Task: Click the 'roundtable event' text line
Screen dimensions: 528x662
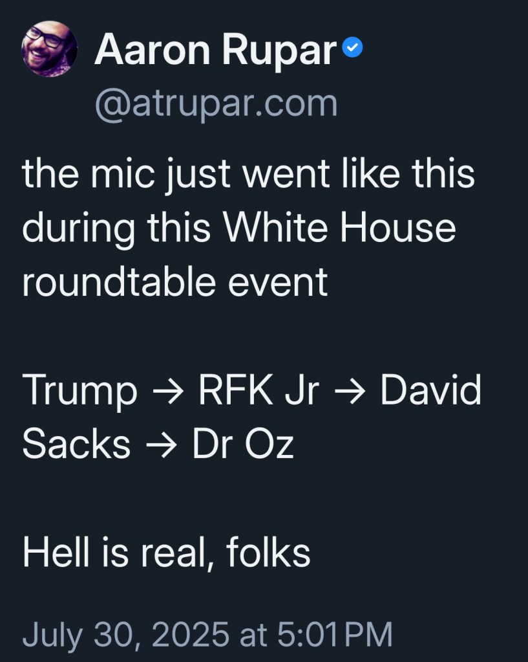Action: point(174,283)
